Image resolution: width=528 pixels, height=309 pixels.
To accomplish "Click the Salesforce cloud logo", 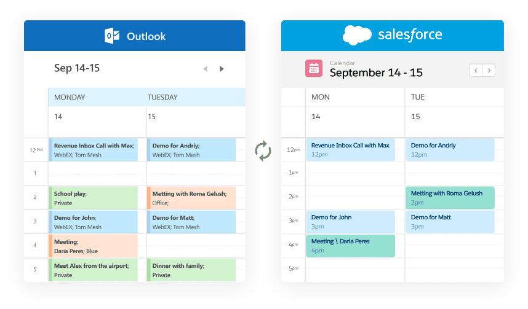I will coord(357,35).
